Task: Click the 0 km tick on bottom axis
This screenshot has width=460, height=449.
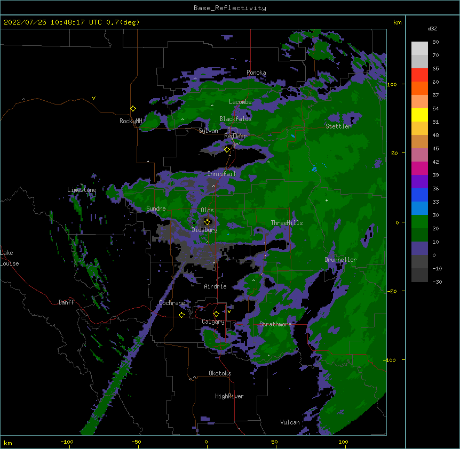Action: pos(206,442)
